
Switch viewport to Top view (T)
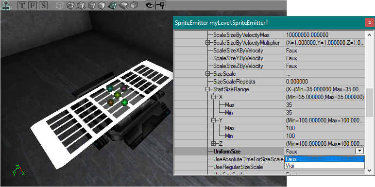[x=22, y=5]
